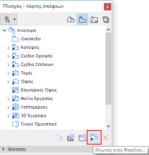Close the Πλοηγός navigator panel
149x155 pixels.
tap(107, 7)
